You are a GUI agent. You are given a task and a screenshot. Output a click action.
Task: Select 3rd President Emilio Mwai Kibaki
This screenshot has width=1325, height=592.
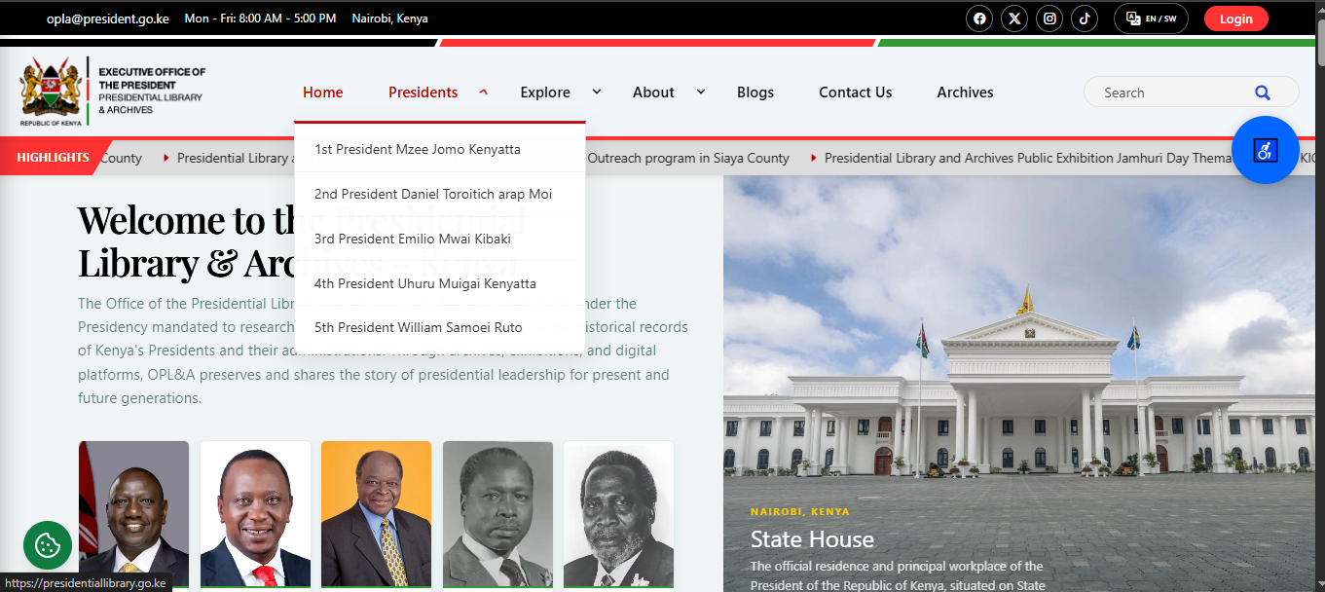[440, 239]
